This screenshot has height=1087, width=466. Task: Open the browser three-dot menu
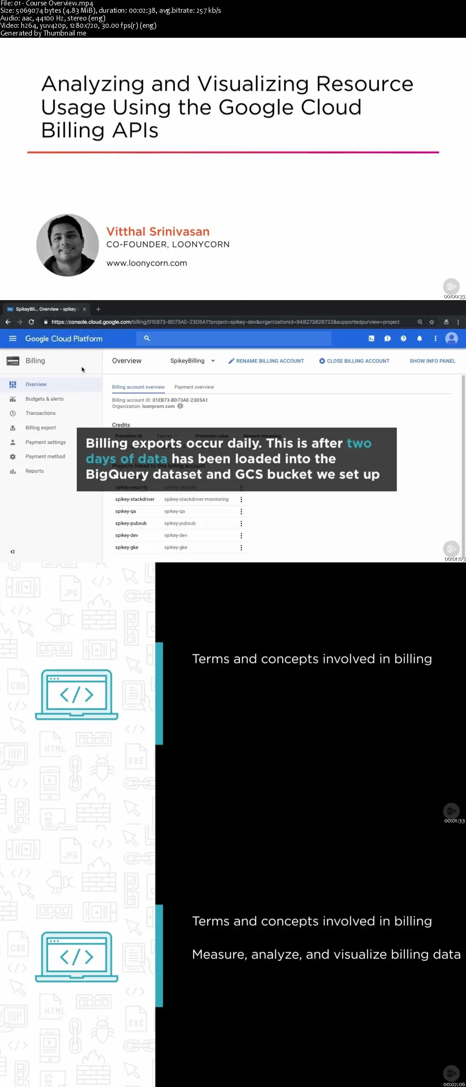[458, 322]
